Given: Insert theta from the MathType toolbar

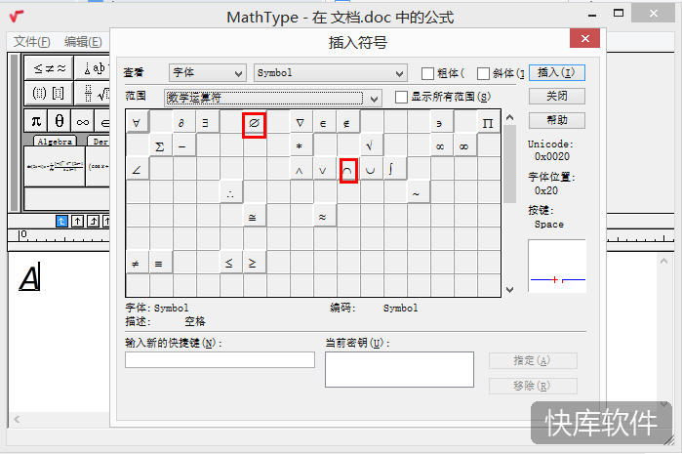Looking at the screenshot, I should (x=60, y=121).
